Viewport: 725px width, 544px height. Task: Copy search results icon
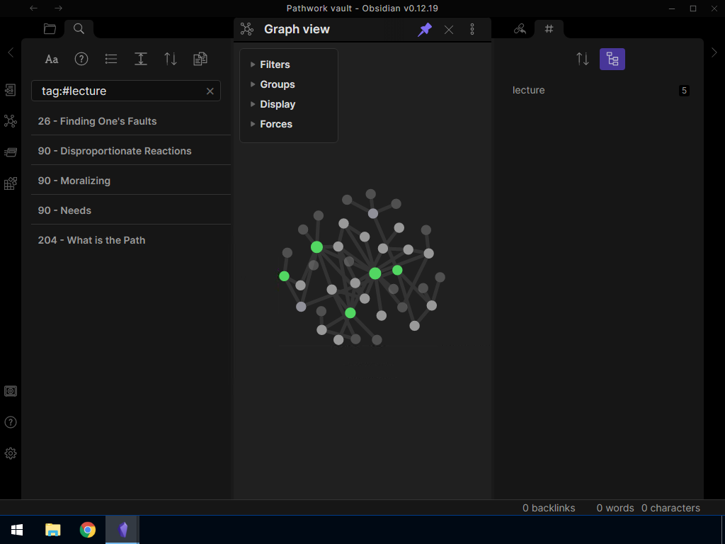tap(200, 59)
